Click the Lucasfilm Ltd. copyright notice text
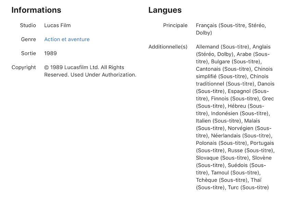This screenshot has width=296, height=202. [90, 71]
